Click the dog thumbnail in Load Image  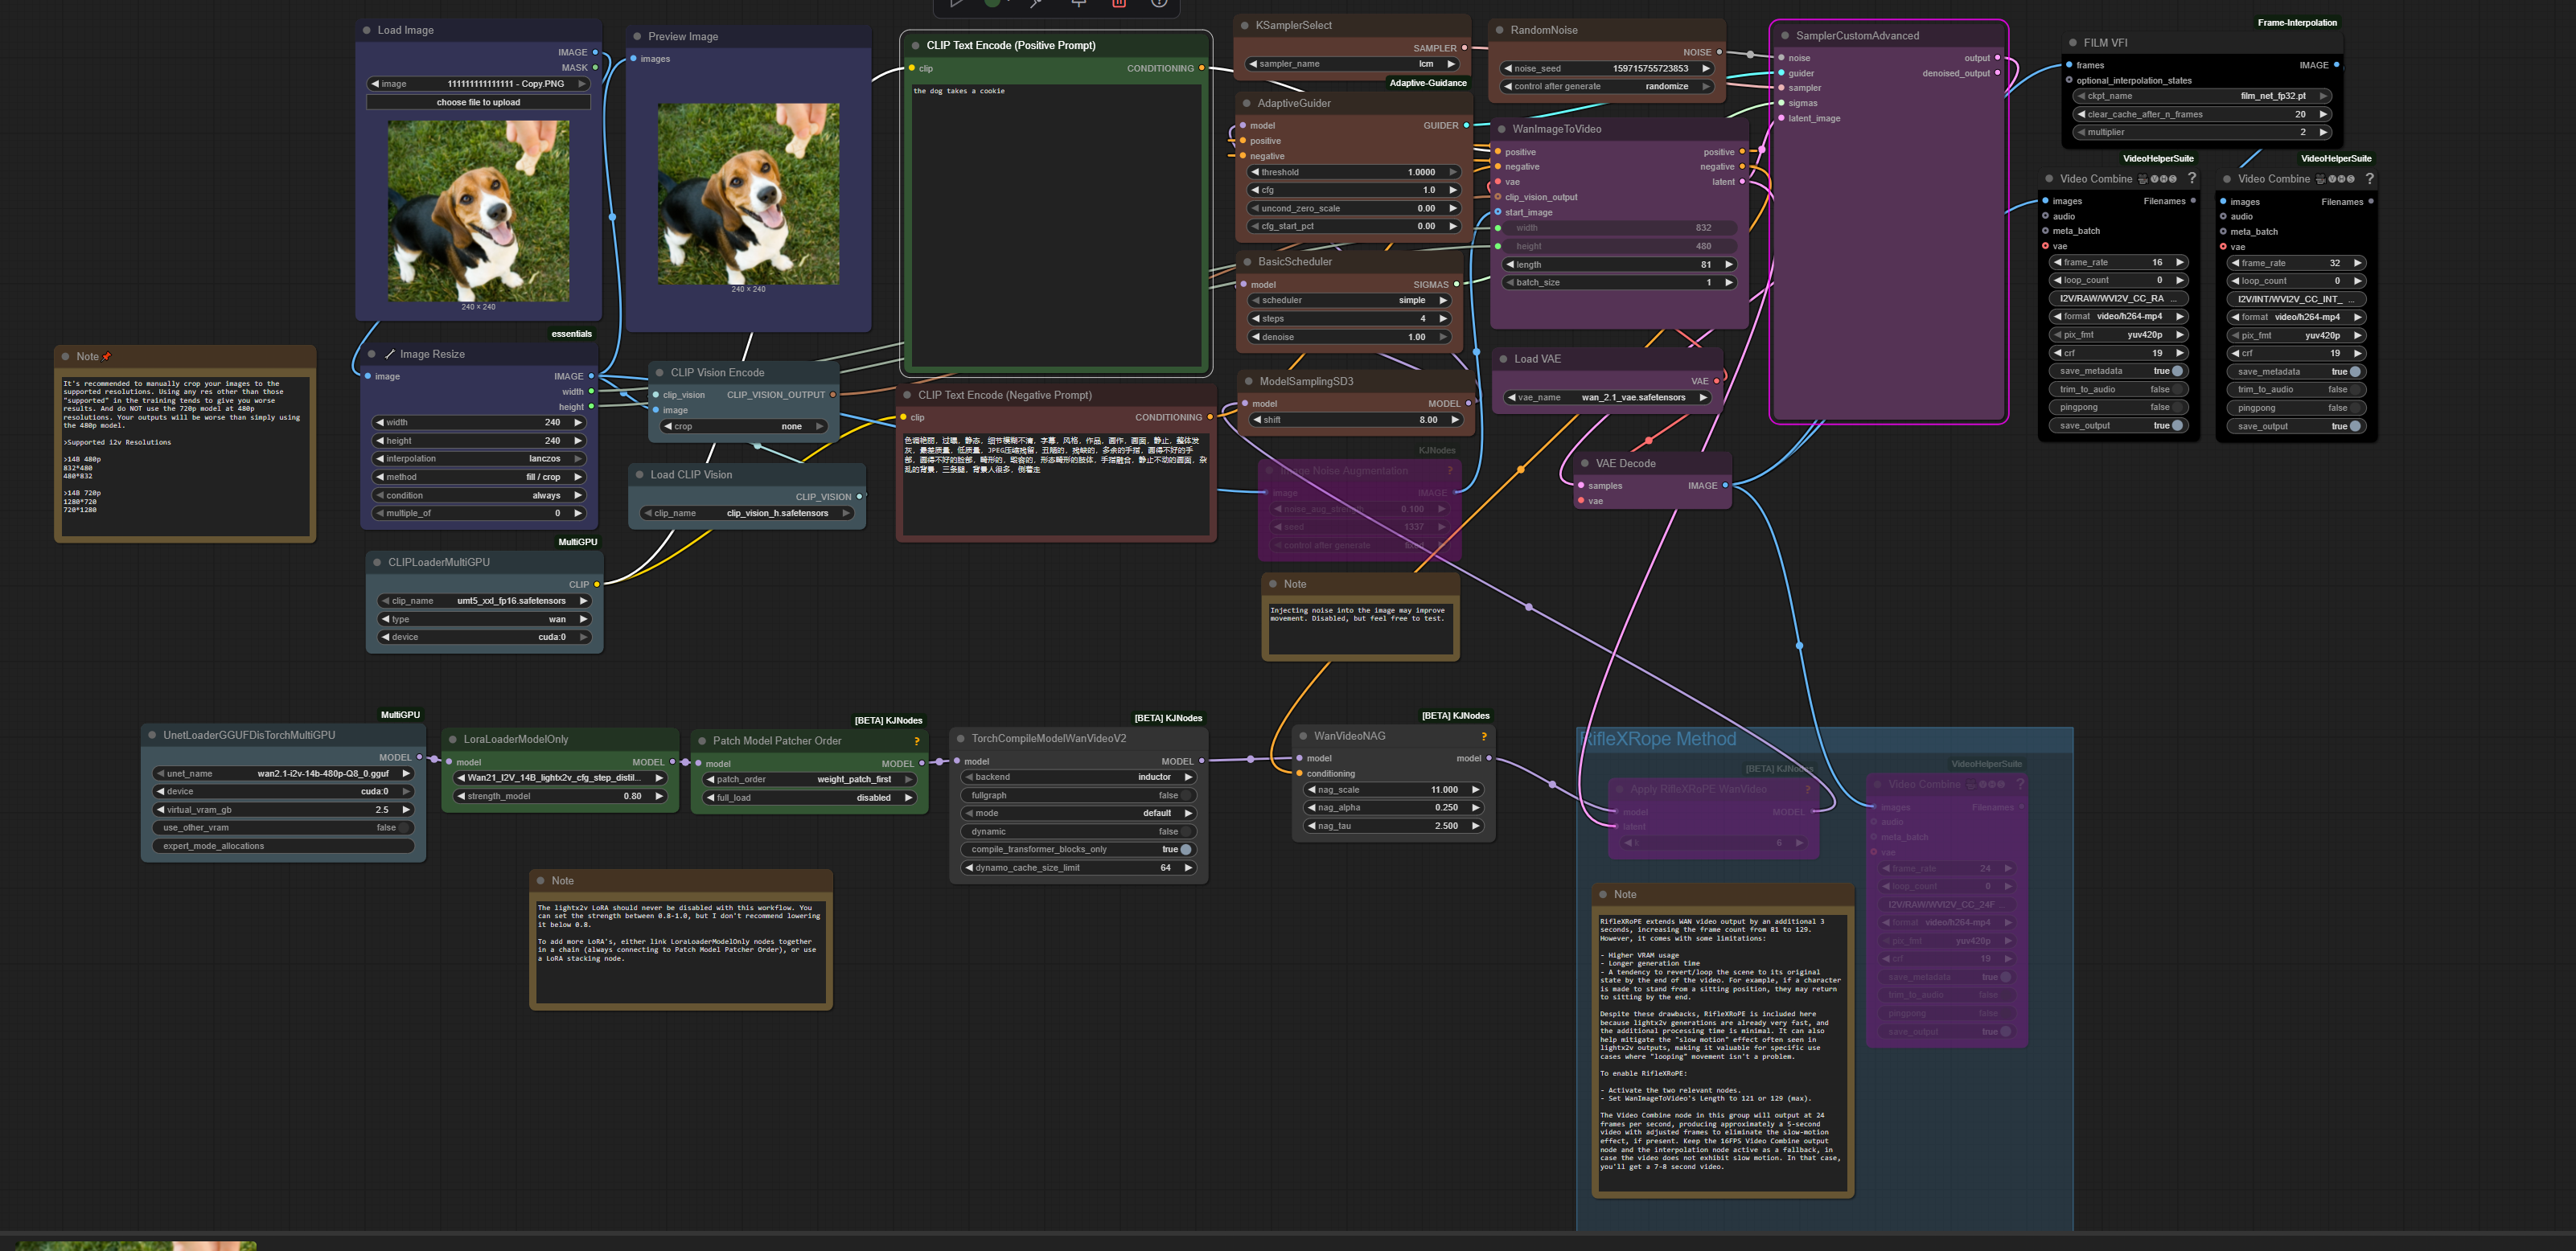click(478, 211)
